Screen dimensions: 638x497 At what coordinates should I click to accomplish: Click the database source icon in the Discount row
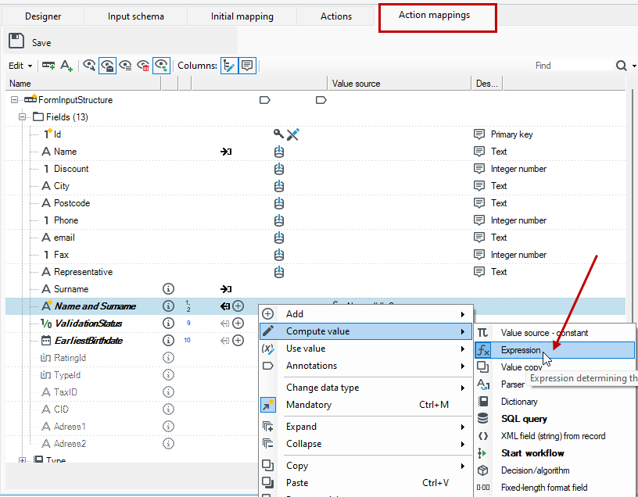278,169
